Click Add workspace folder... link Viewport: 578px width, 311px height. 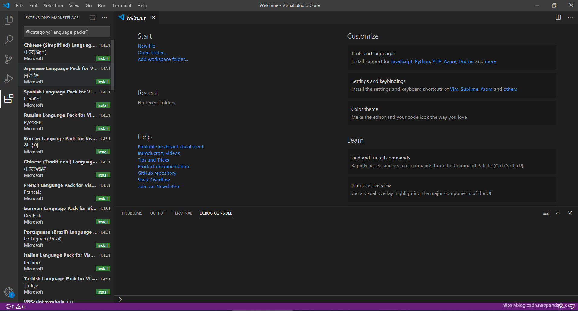click(x=163, y=59)
